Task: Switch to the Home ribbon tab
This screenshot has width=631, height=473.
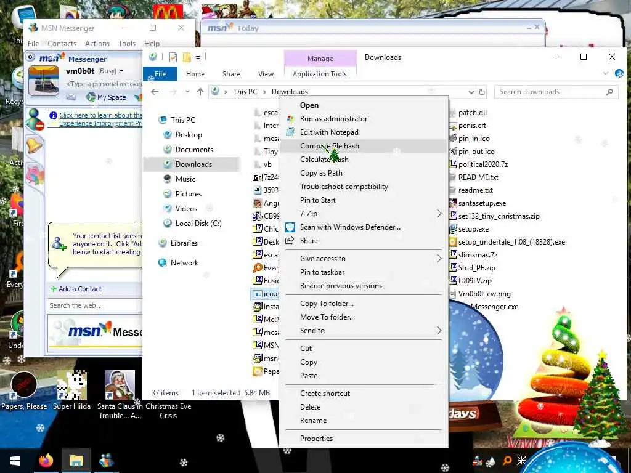Action: tap(195, 74)
